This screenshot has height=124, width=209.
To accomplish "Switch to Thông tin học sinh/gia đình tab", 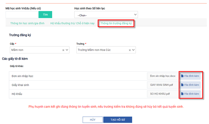I will pyautogui.click(x=27, y=23).
